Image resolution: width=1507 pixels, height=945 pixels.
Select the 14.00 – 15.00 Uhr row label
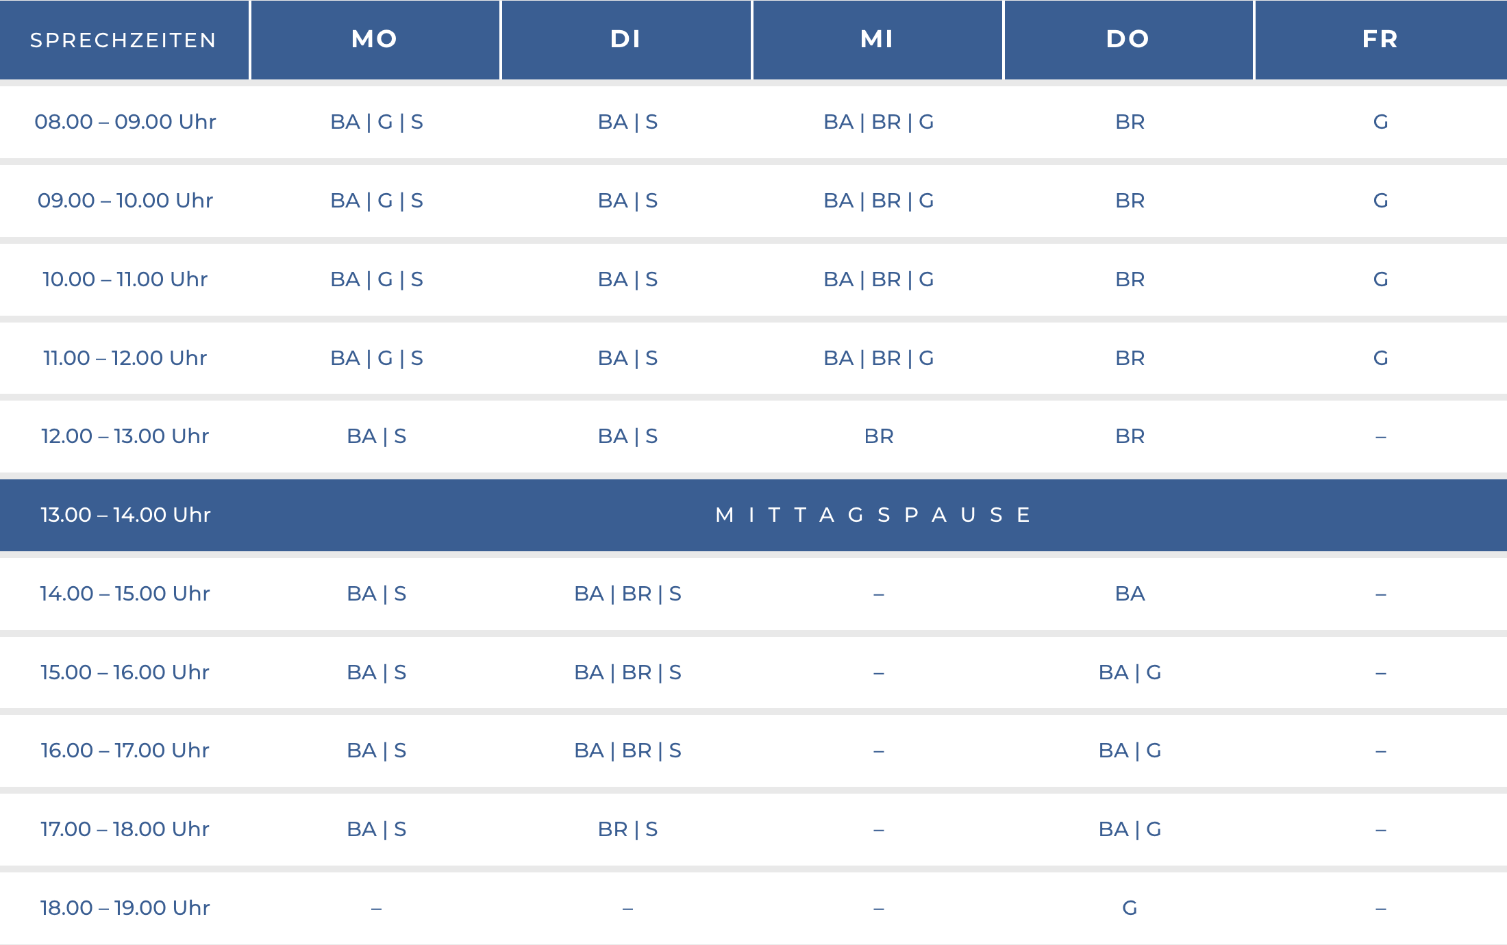[x=125, y=594]
